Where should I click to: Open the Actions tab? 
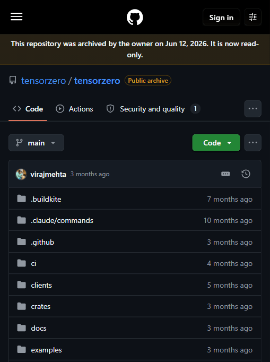click(74, 109)
